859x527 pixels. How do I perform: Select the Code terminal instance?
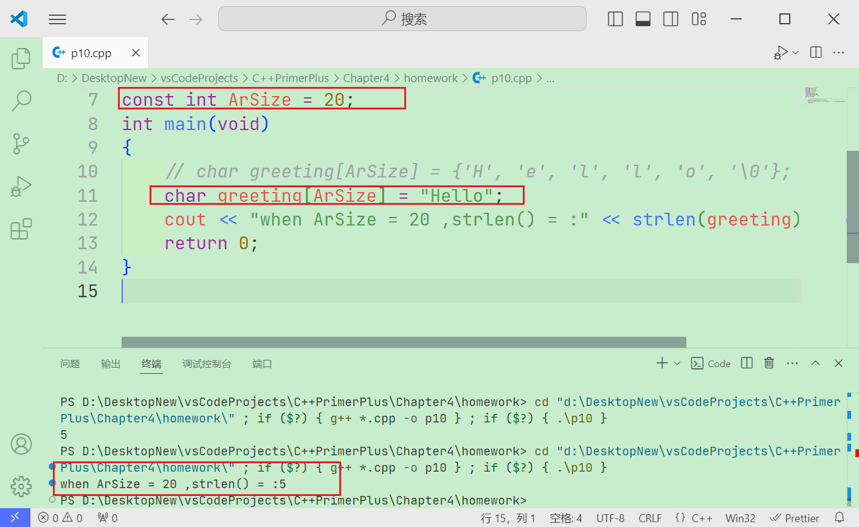pyautogui.click(x=711, y=363)
